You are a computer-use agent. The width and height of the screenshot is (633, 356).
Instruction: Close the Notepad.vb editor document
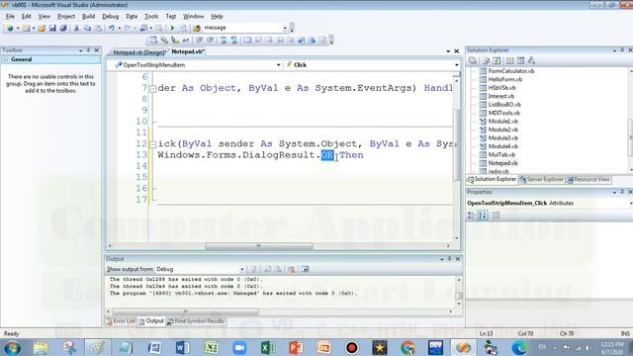(457, 51)
